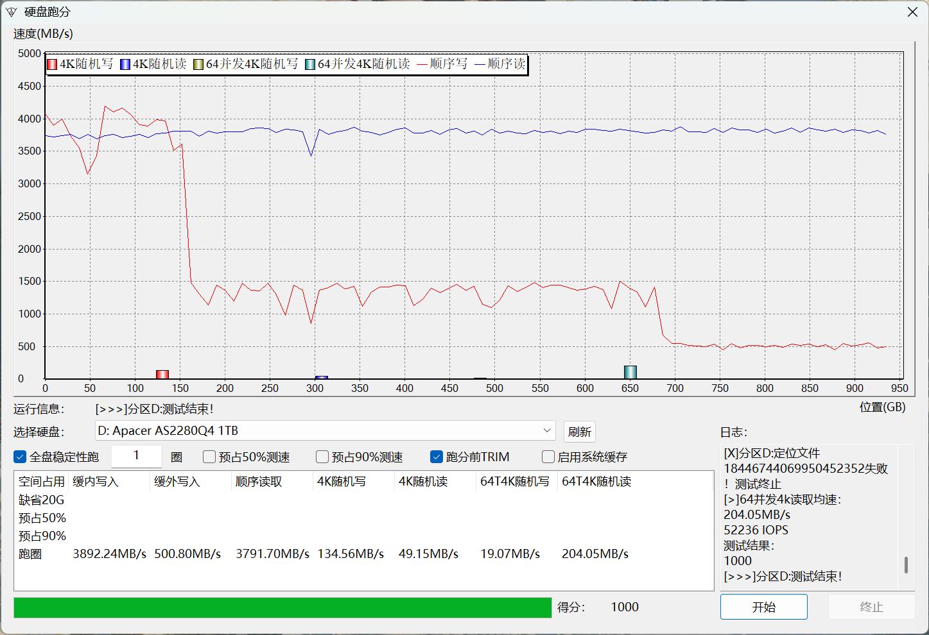Select the 64T4K随机写 column header
Screen dimensions: 929x635
(516, 481)
